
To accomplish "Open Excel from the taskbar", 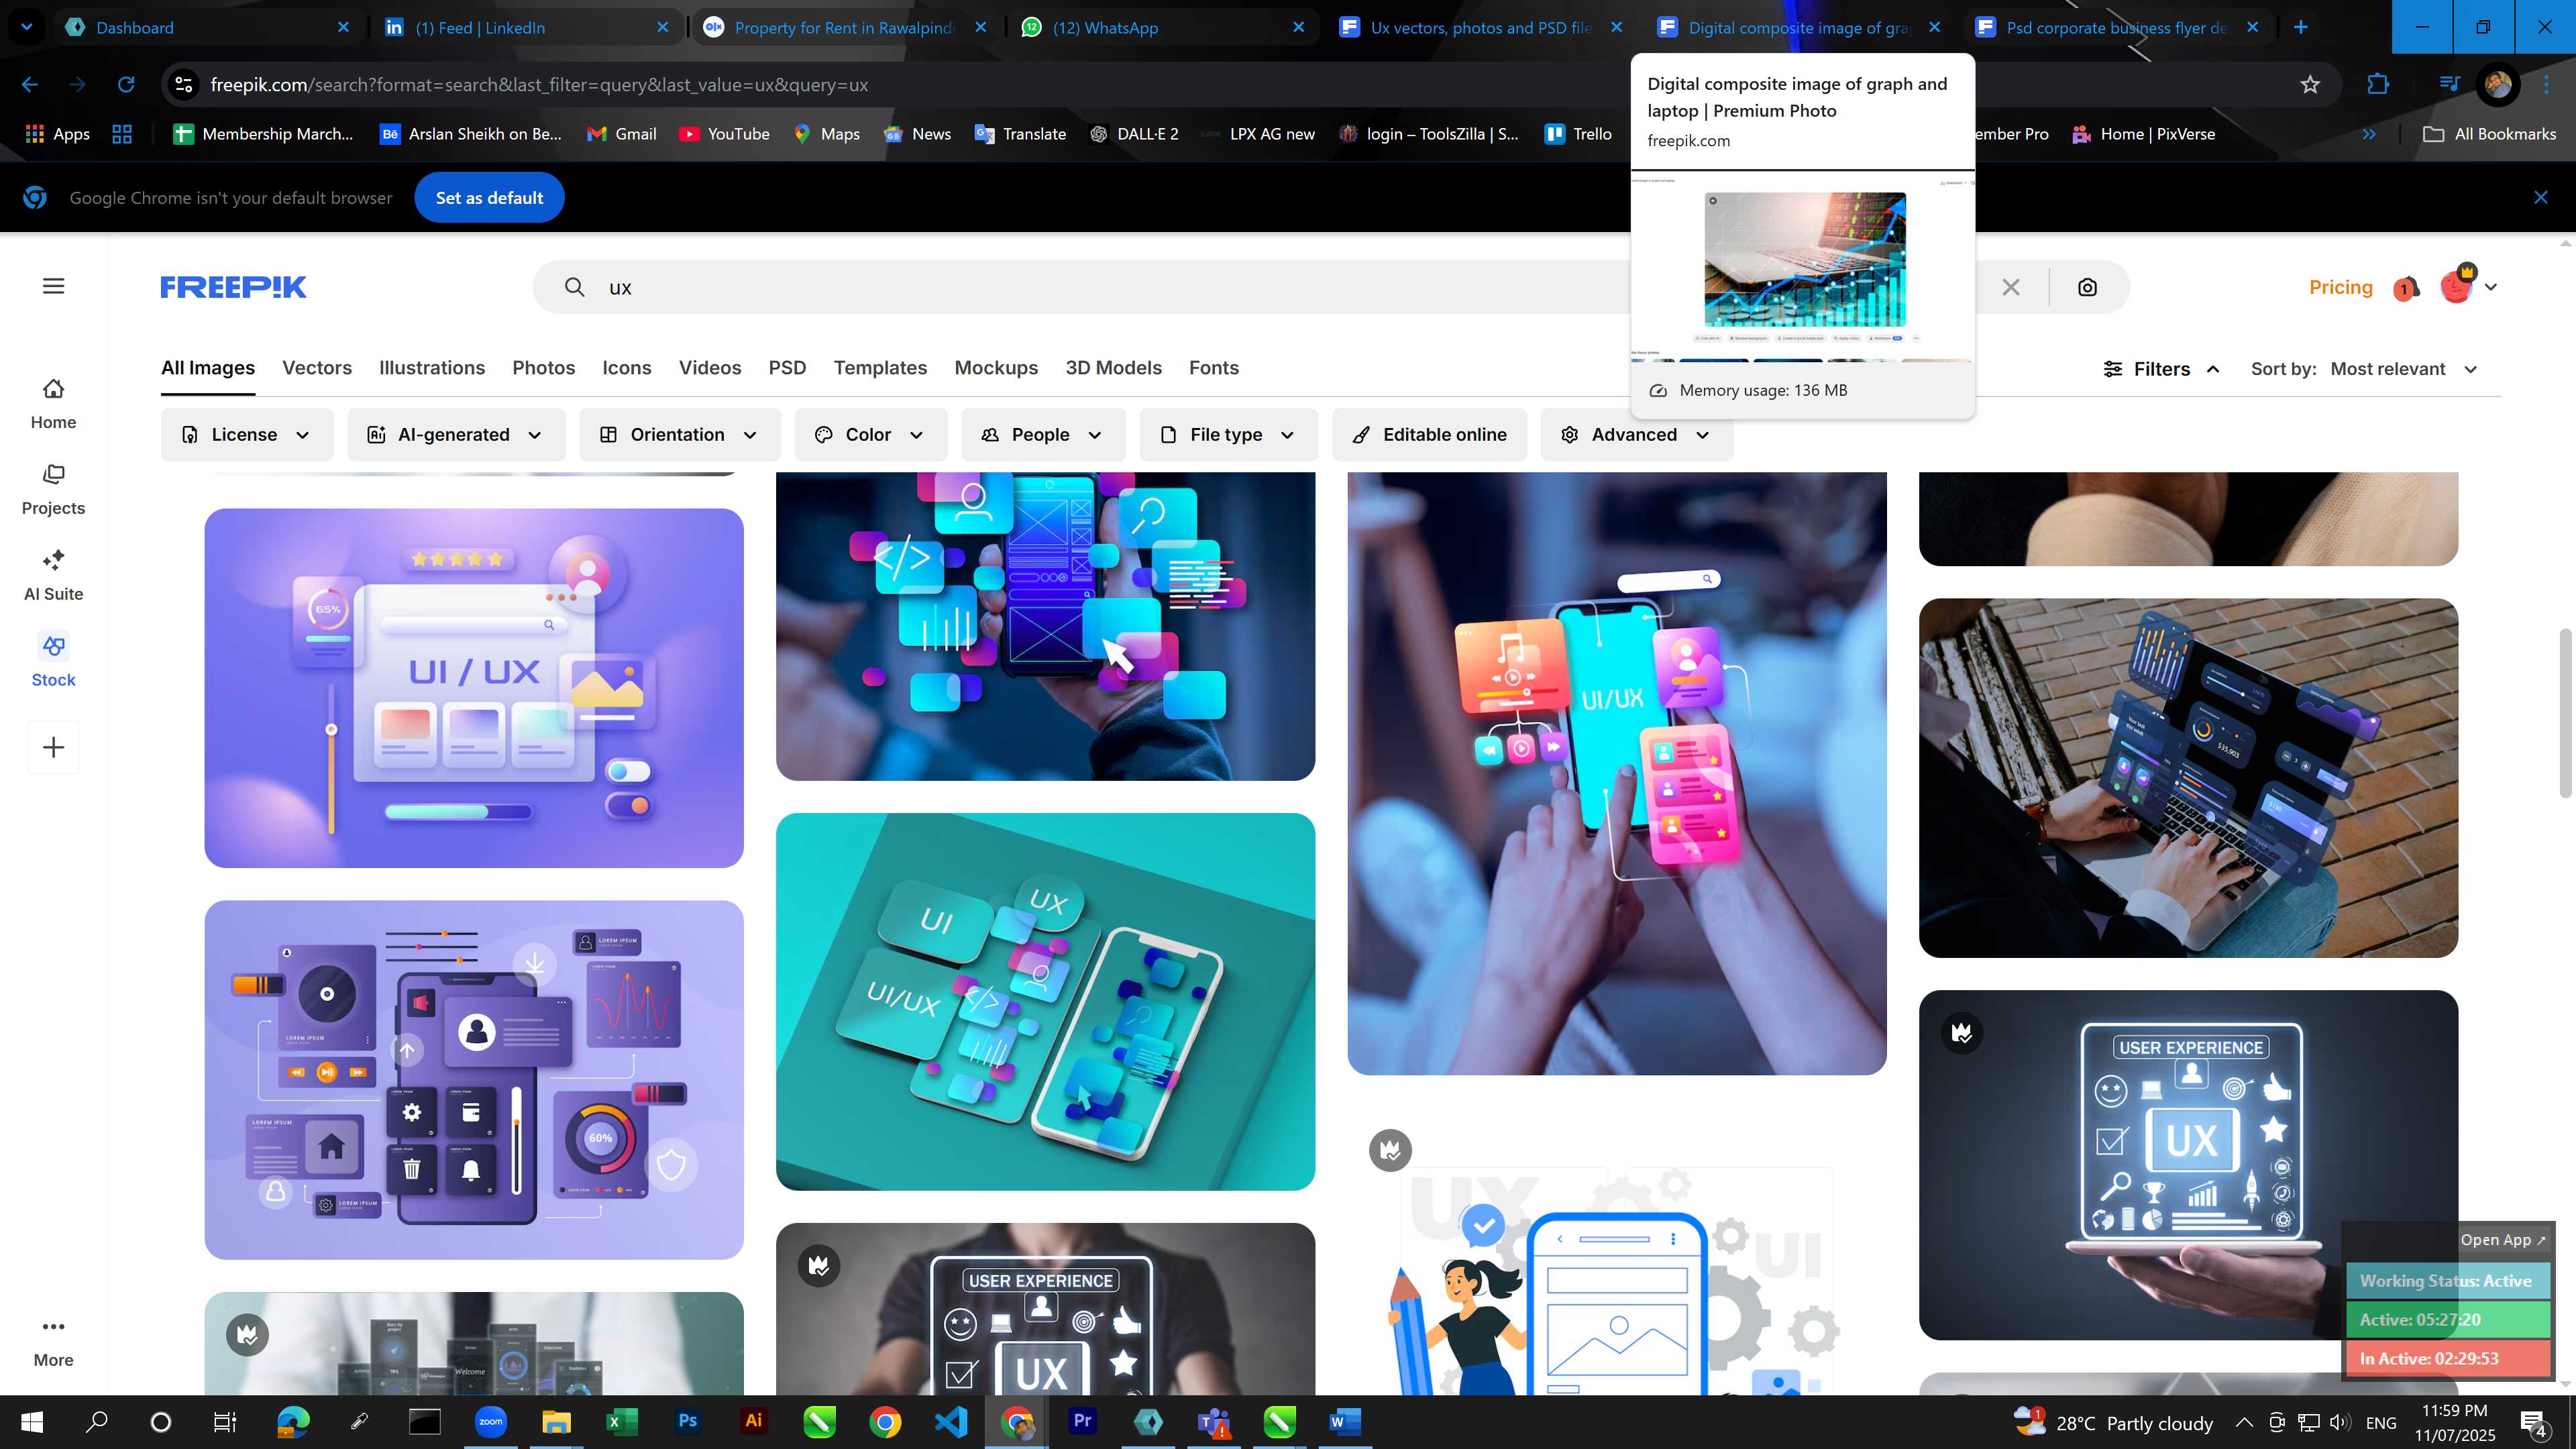I will pyautogui.click(x=622, y=1421).
